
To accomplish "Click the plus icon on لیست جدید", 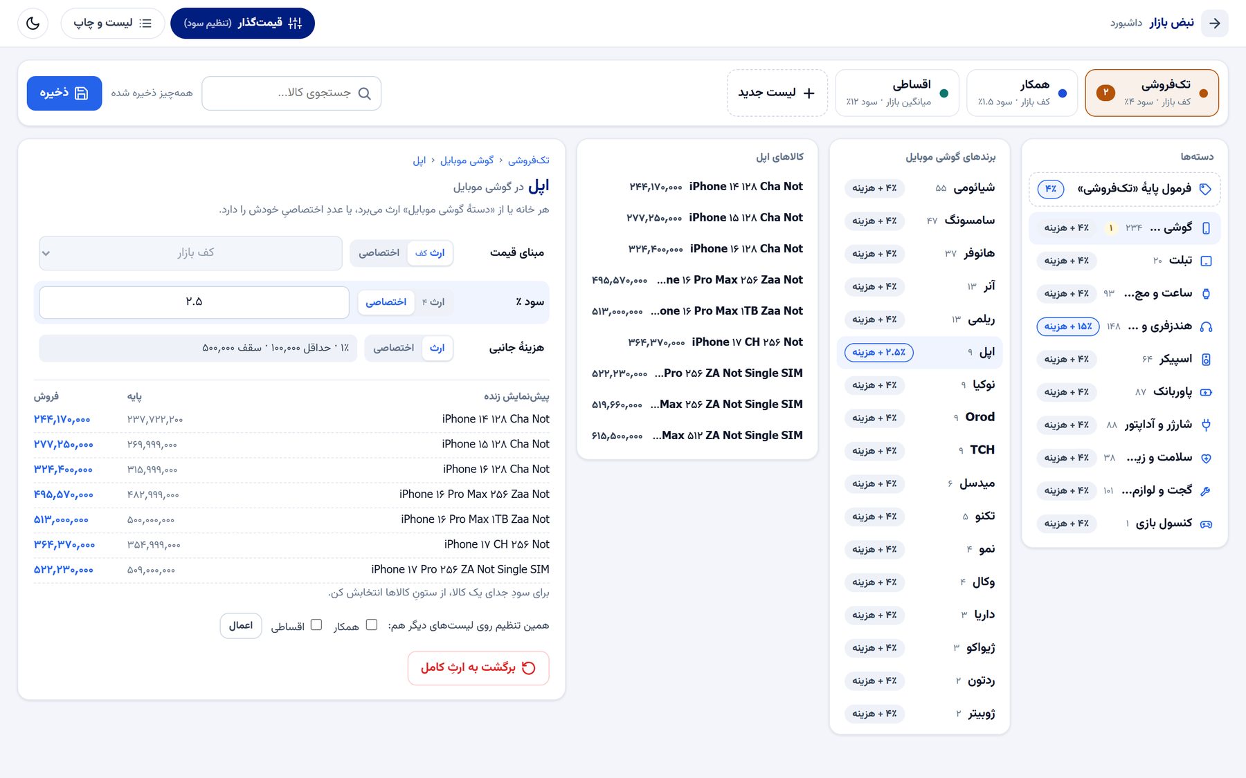I will pyautogui.click(x=809, y=93).
